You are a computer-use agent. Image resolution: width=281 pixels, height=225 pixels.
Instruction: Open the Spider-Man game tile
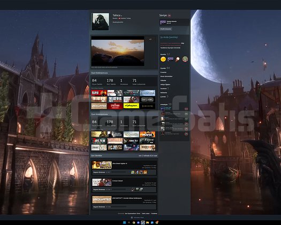pyautogui.click(x=115, y=106)
